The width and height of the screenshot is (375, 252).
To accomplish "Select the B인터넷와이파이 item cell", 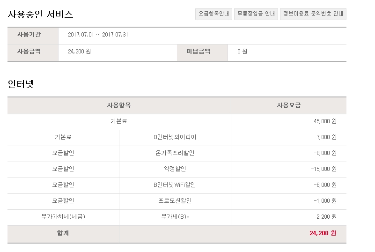I will tap(175, 137).
